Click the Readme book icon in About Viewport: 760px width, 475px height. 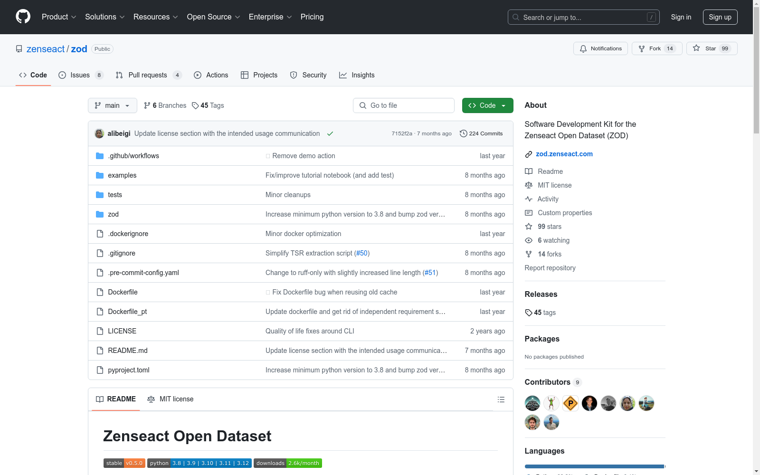pos(529,171)
